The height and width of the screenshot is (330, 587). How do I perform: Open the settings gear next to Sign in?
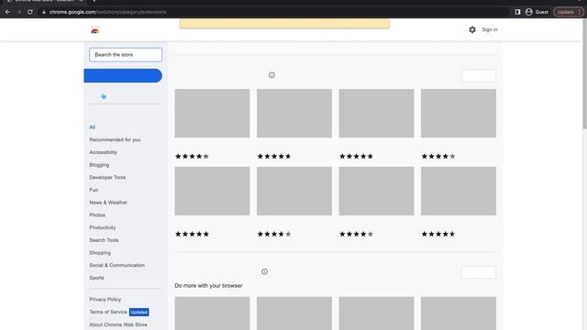[472, 29]
